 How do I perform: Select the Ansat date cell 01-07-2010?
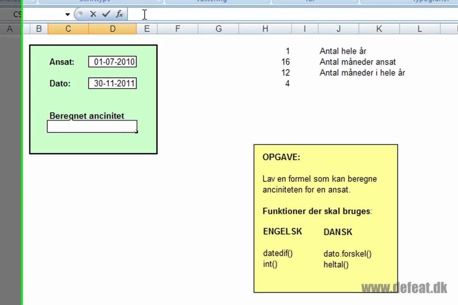(x=112, y=61)
